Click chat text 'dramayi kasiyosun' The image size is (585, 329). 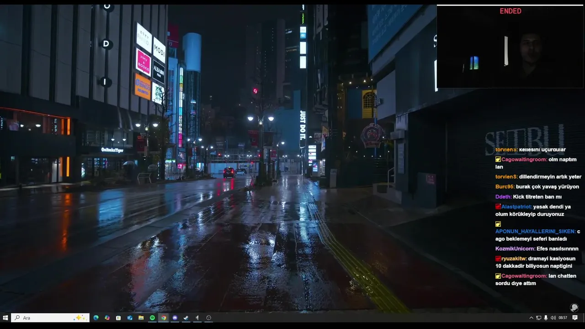pyautogui.click(x=552, y=259)
